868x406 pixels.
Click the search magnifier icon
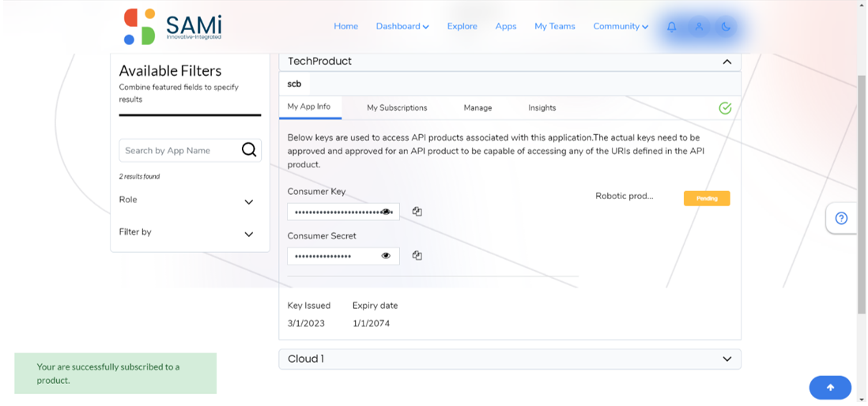(249, 150)
